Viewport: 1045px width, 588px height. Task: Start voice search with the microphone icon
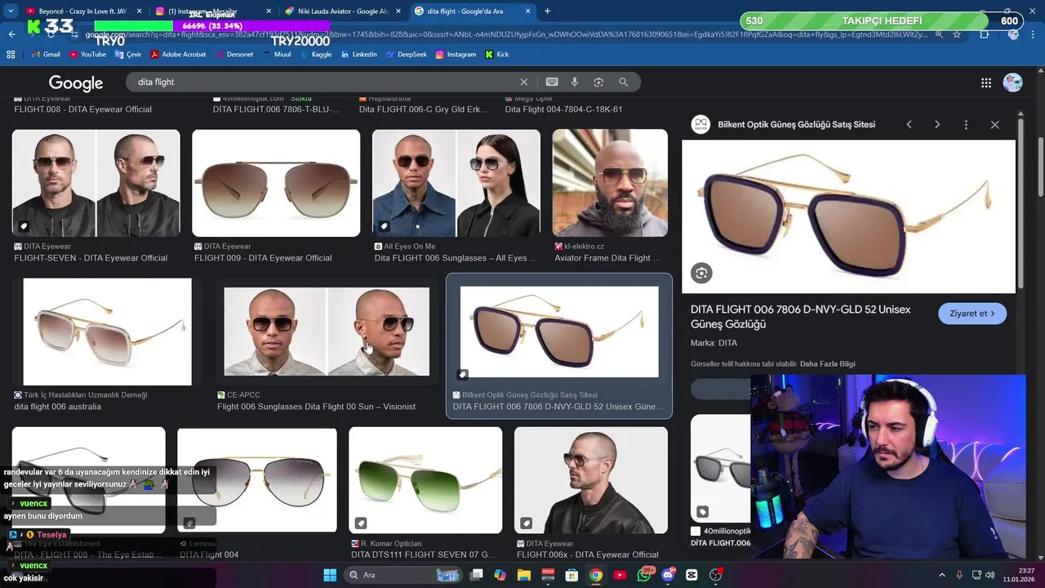pyautogui.click(x=575, y=82)
